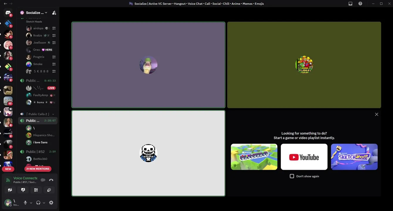
Task: Open server icon with 8 mentions badge
Action: (8, 122)
